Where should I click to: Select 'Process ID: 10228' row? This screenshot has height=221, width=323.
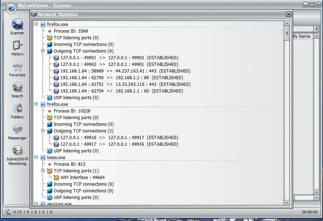(72, 111)
